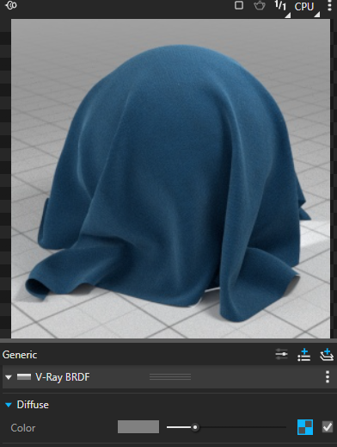Open the preview panel's three-dot menu
This screenshot has height=447, width=337.
329,5
